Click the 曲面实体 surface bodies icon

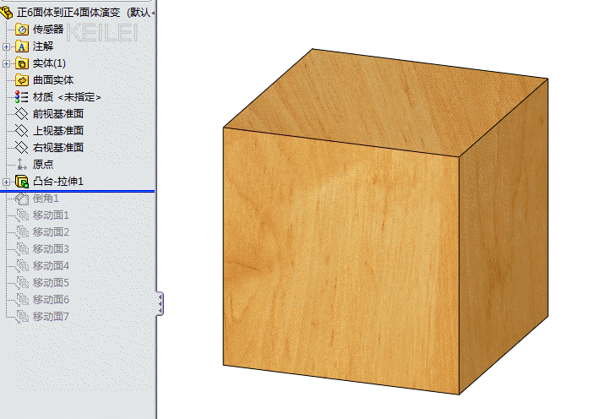(x=22, y=80)
